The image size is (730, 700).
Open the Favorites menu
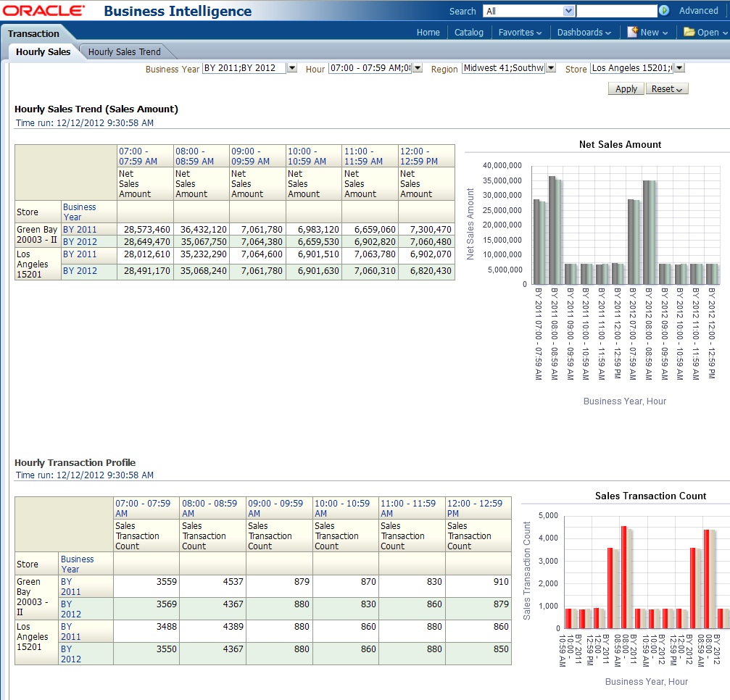click(x=520, y=33)
